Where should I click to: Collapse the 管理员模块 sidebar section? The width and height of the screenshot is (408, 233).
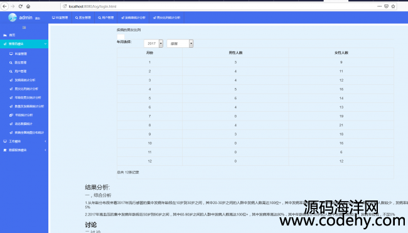pyautogui.click(x=24, y=44)
